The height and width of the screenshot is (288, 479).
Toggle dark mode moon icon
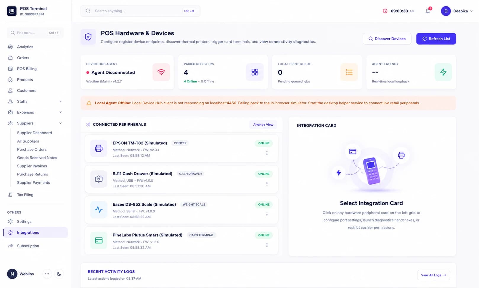[x=59, y=274]
